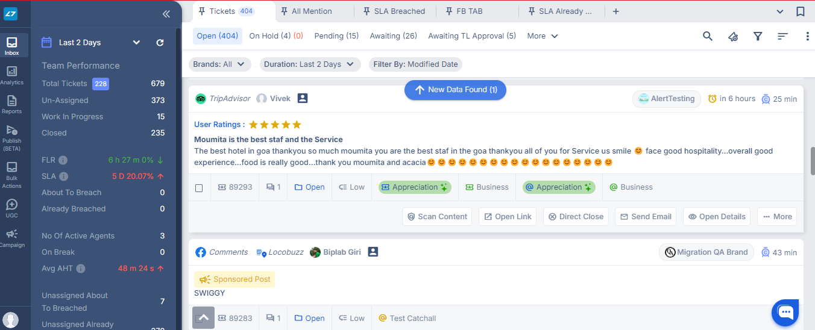
Task: Select the Awaiting (26) filter
Action: pos(393,36)
